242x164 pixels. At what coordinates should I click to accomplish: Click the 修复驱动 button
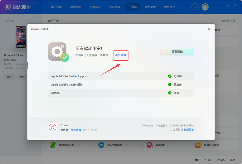click(x=177, y=52)
